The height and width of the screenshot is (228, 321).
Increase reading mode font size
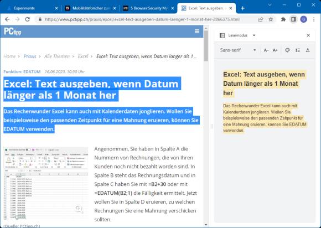coord(276,50)
